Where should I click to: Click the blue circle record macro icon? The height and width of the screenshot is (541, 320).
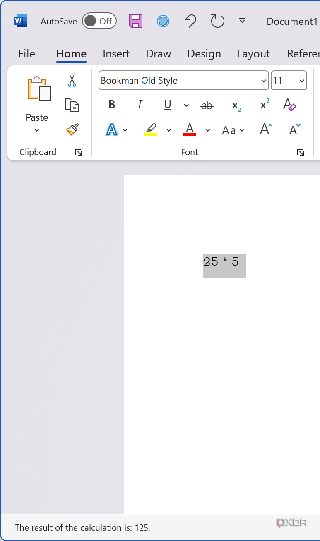pyautogui.click(x=163, y=21)
